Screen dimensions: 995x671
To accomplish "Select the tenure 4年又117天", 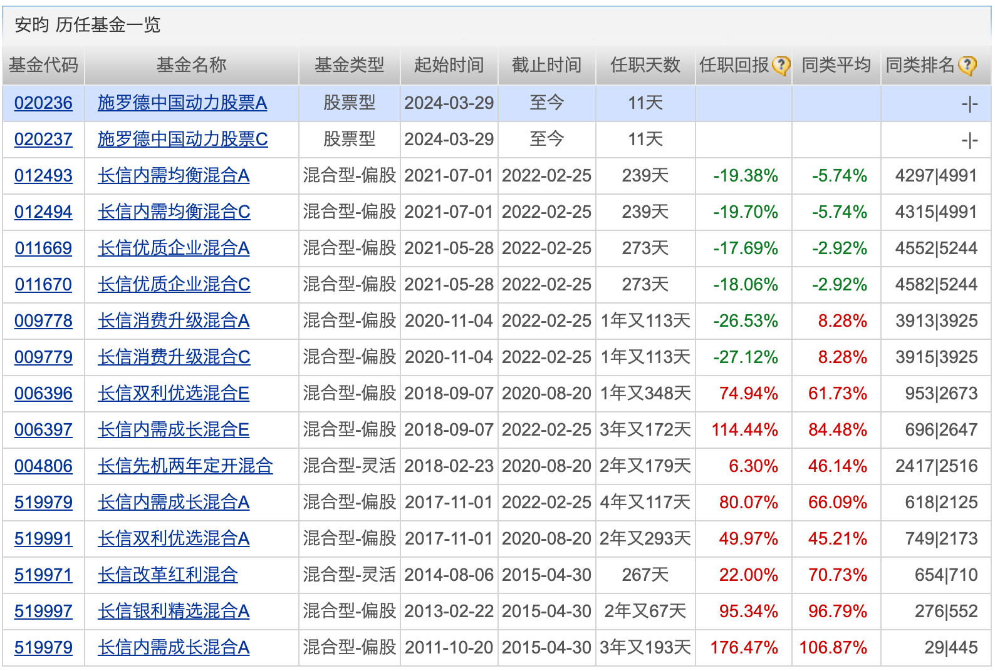I will [645, 503].
